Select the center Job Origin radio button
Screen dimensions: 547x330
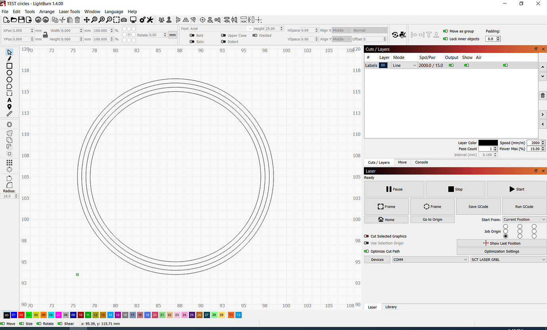(x=520, y=231)
